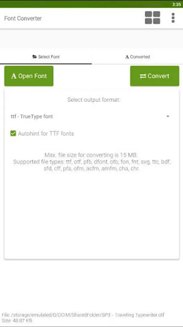The width and height of the screenshot is (183, 327).
Task: Open the ttf - TrueType font selector
Action: coord(90,116)
